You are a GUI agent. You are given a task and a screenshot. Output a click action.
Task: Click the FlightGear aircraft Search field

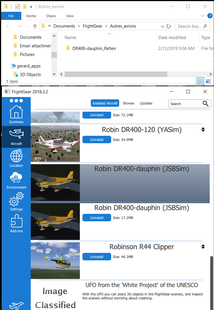click(190, 104)
